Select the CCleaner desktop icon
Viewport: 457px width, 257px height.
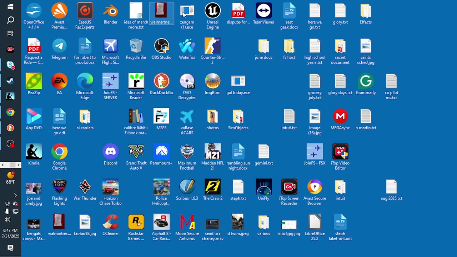(111, 226)
